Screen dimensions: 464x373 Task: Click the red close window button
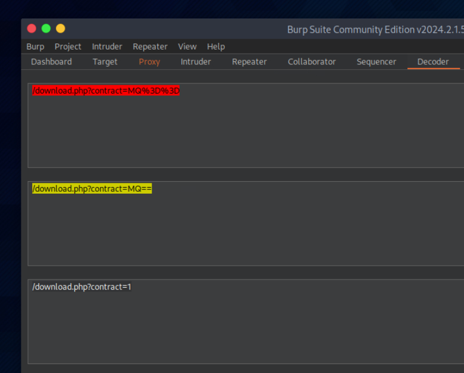(32, 29)
